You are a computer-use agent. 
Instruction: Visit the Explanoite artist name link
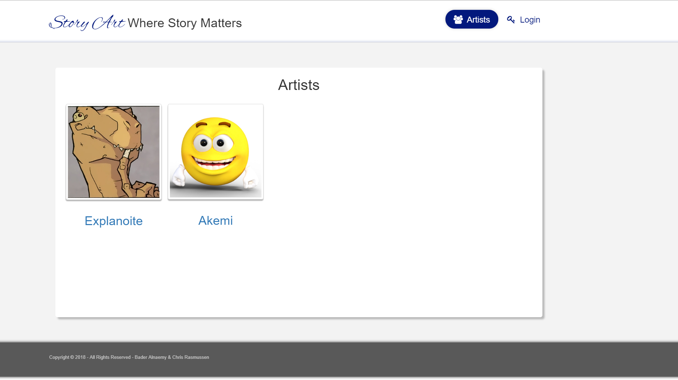[113, 221]
